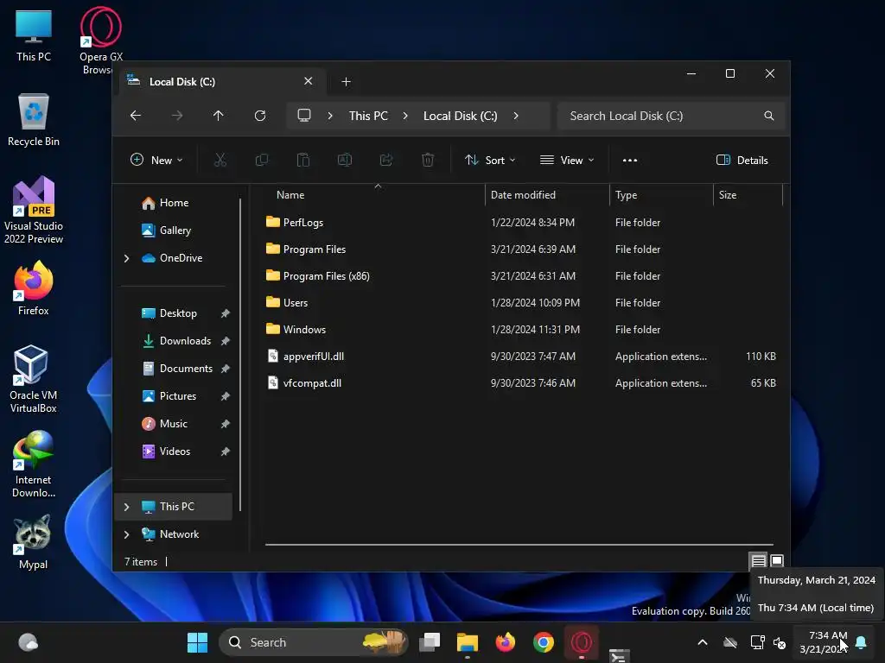Click chevron after This PC breadcrumb
Screen dimensions: 885x663
point(405,116)
